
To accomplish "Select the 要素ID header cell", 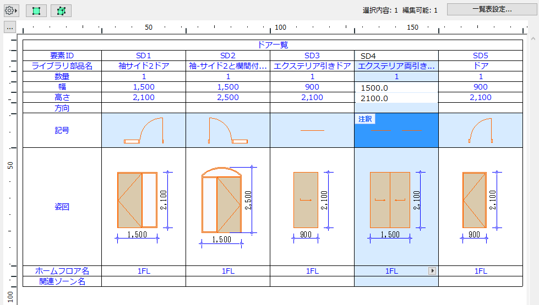I will pyautogui.click(x=62, y=56).
